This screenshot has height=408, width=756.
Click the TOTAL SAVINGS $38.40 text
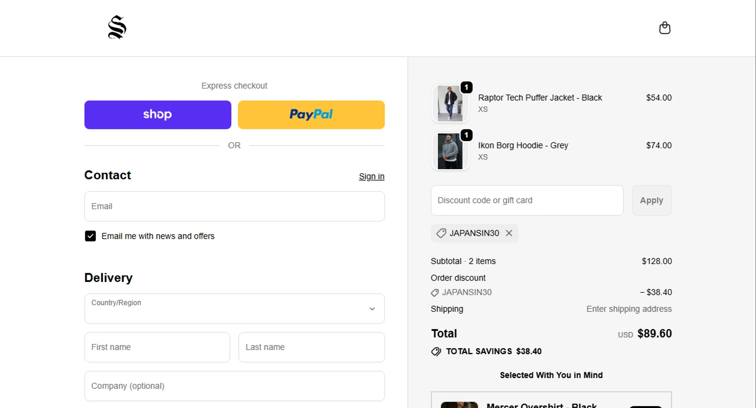pos(494,352)
